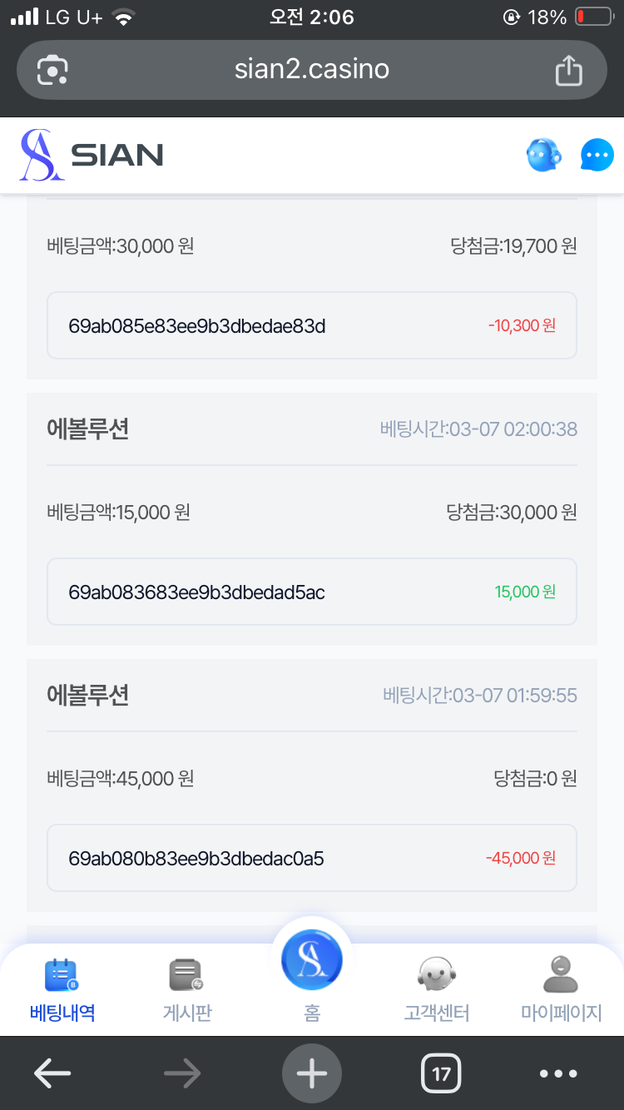Tap the share icon in address bar
This screenshot has width=624, height=1110.
pyautogui.click(x=568, y=70)
